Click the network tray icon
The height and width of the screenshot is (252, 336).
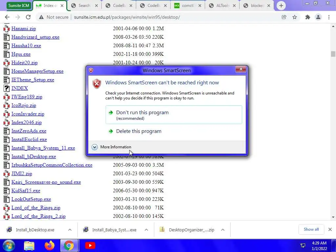click(303, 245)
